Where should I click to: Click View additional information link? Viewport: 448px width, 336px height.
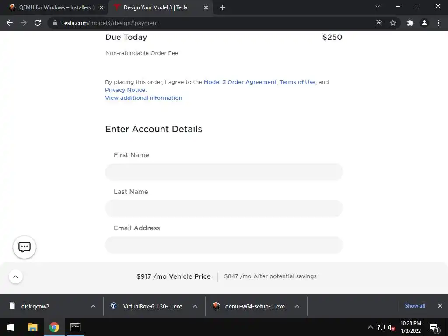tap(143, 98)
